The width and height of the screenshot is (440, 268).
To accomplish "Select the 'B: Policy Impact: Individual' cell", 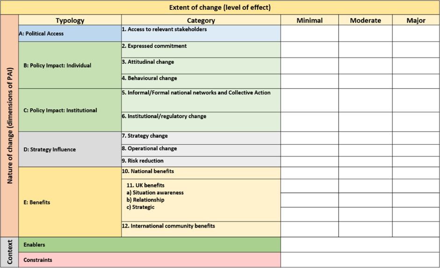I will click(70, 65).
